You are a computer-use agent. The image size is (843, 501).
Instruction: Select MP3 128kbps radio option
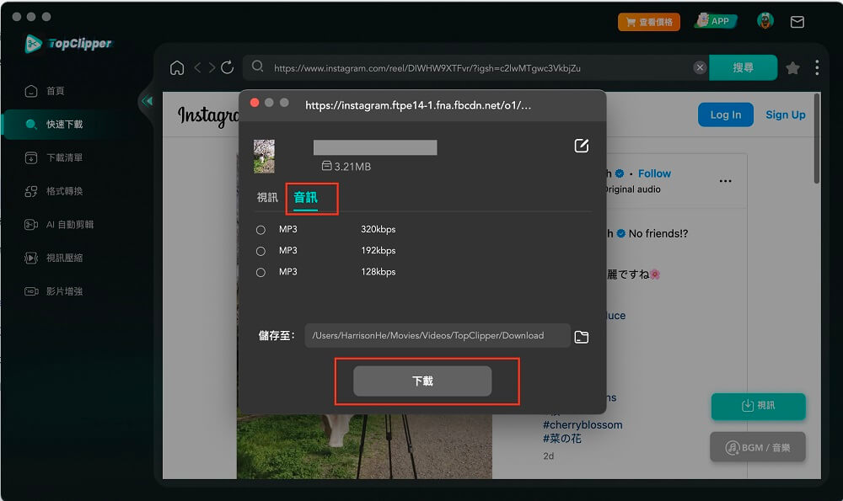tap(260, 272)
